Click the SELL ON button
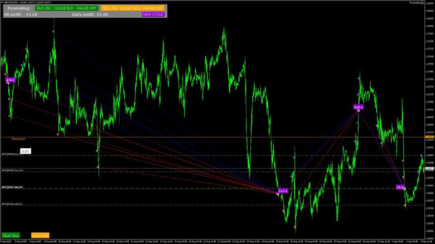The width and height of the screenshot is (435, 244). [x=110, y=8]
